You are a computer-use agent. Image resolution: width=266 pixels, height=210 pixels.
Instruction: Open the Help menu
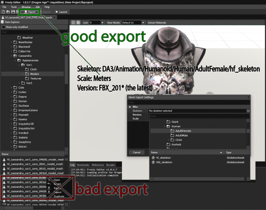pos(47,7)
